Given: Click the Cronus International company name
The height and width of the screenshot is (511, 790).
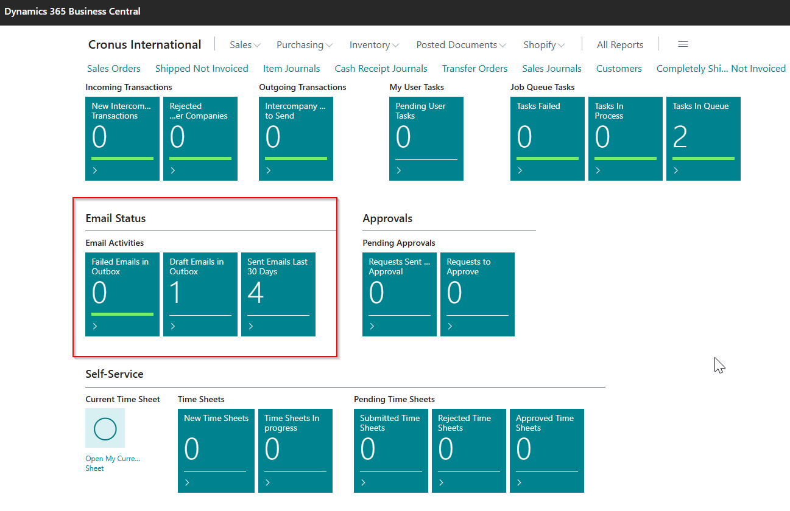Looking at the screenshot, I should [x=144, y=45].
